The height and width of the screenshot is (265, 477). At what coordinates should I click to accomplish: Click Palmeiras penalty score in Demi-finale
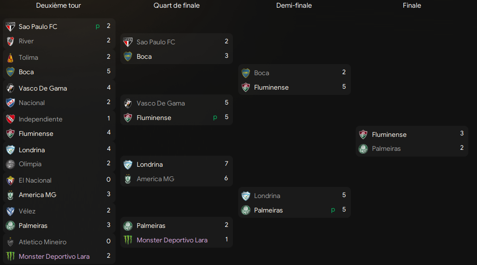333,210
